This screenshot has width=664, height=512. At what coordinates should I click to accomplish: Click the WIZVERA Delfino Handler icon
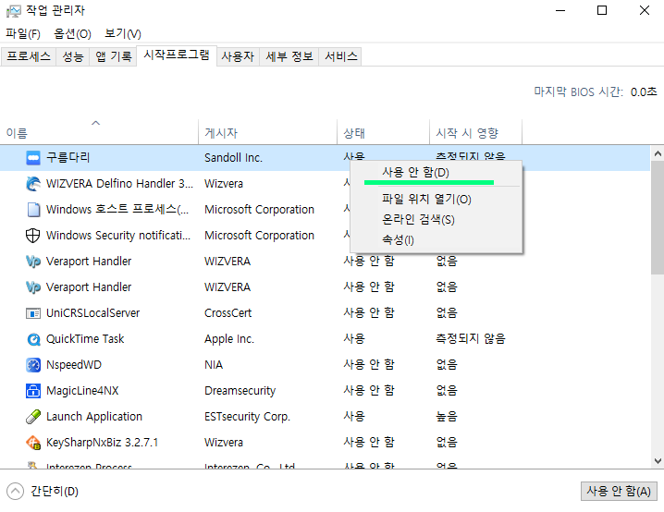point(33,184)
